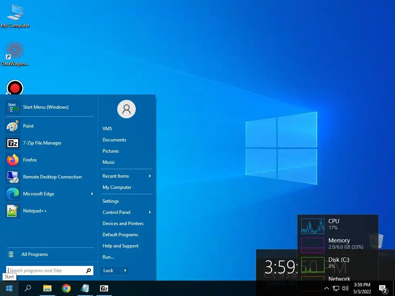The width and height of the screenshot is (395, 296).
Task: Click the CPU usage graph
Action: click(312, 226)
